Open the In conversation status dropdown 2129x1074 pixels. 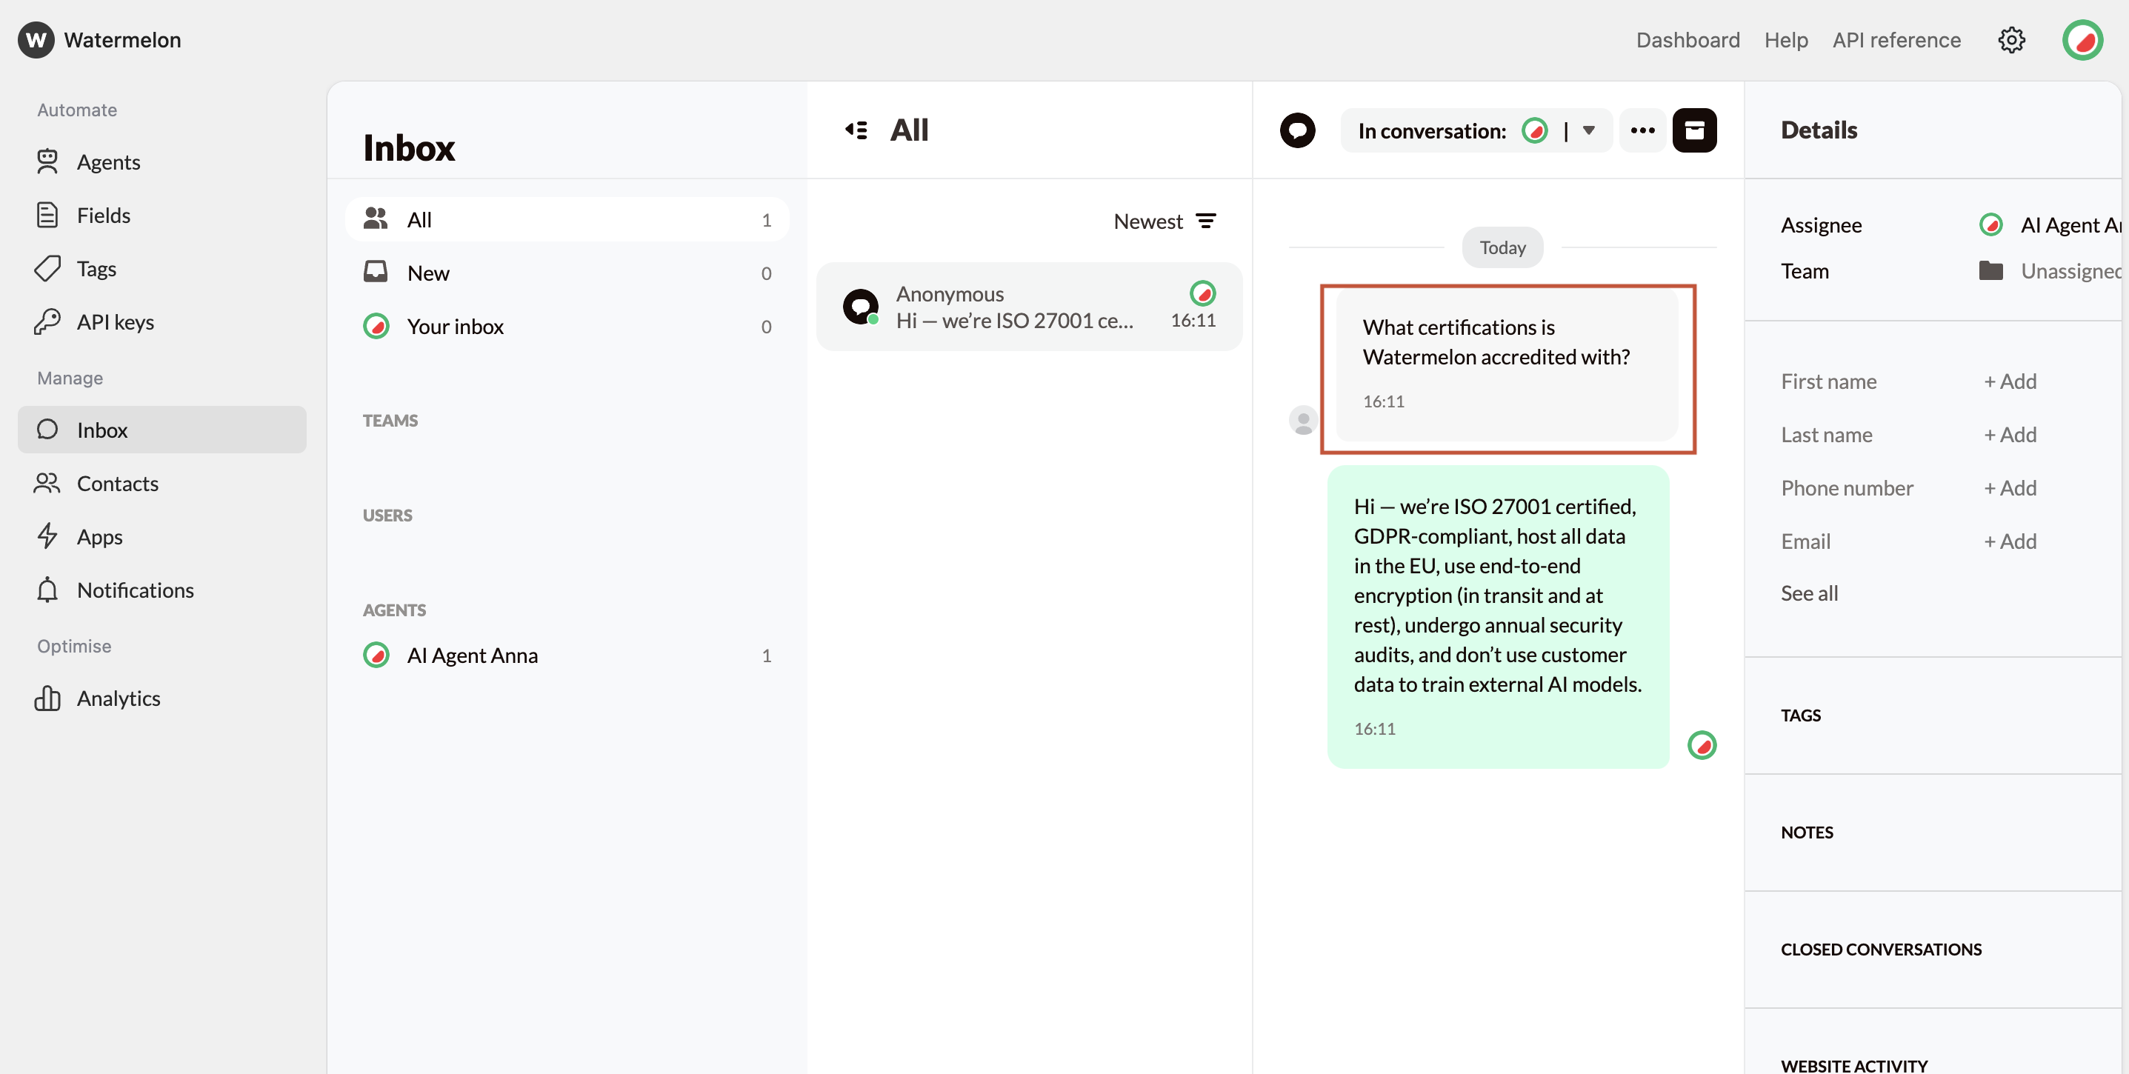1587,130
